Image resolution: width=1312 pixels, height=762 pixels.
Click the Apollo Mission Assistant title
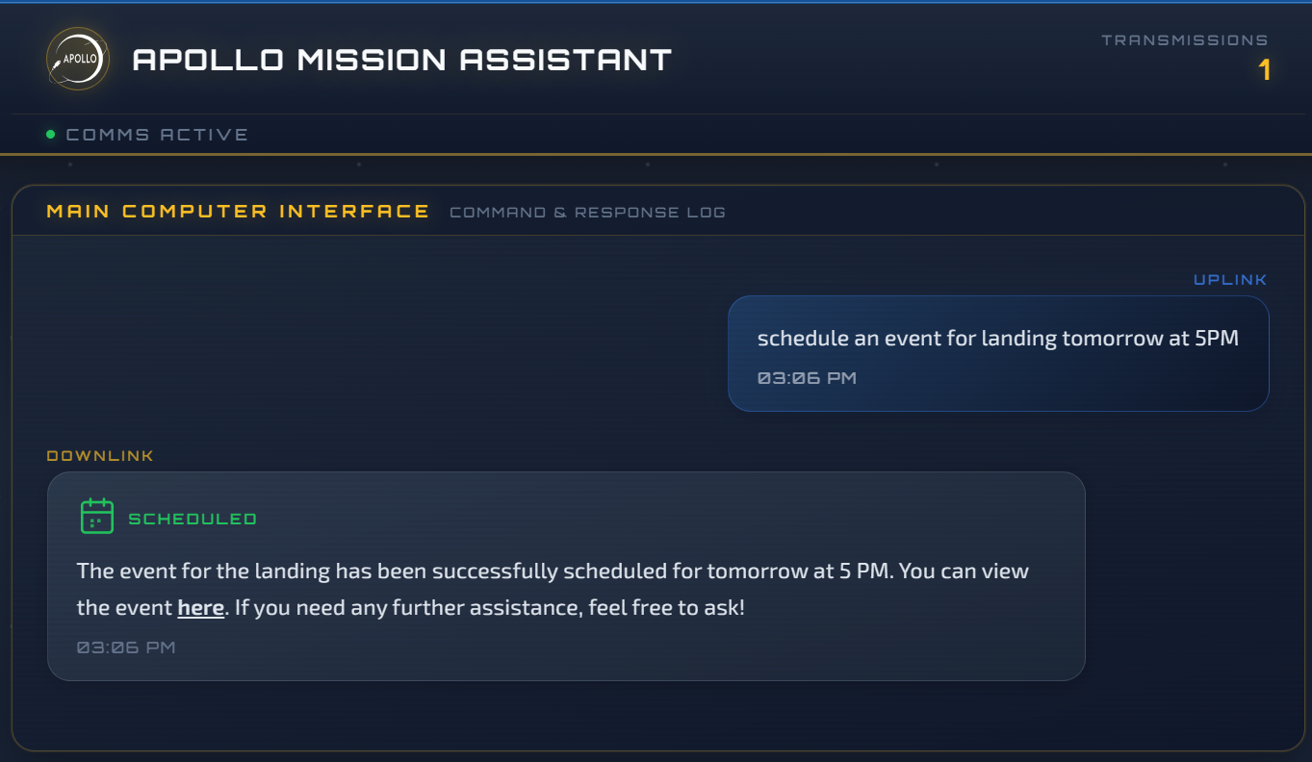[x=401, y=60]
